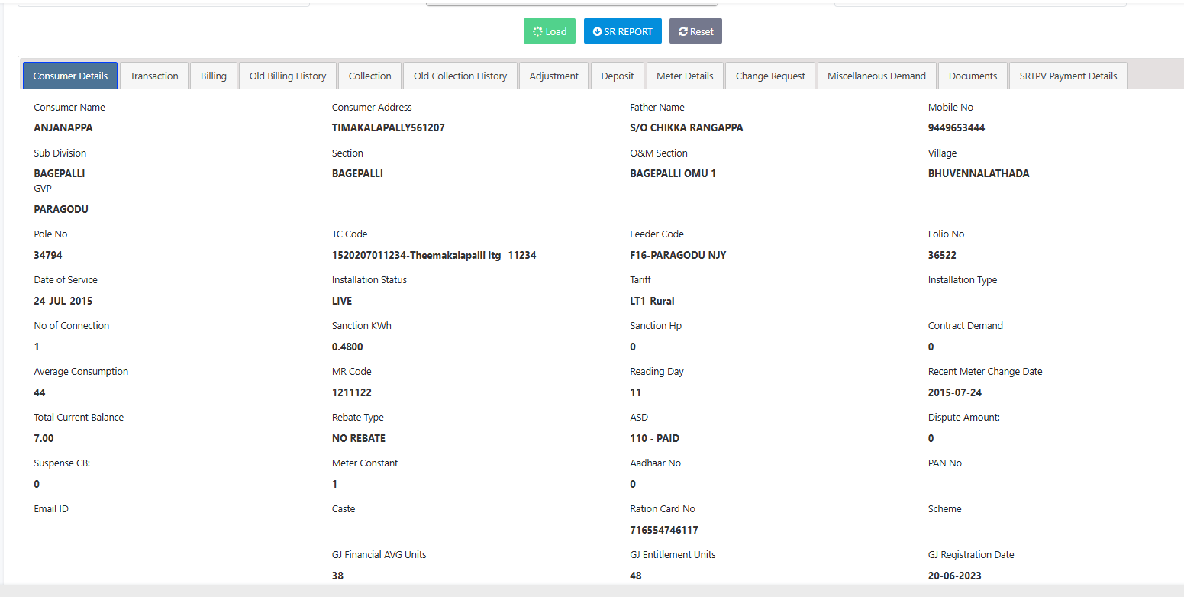Screen dimensions: 1184x597
Task: Click the ration card number 716554746117
Action: tap(664, 530)
